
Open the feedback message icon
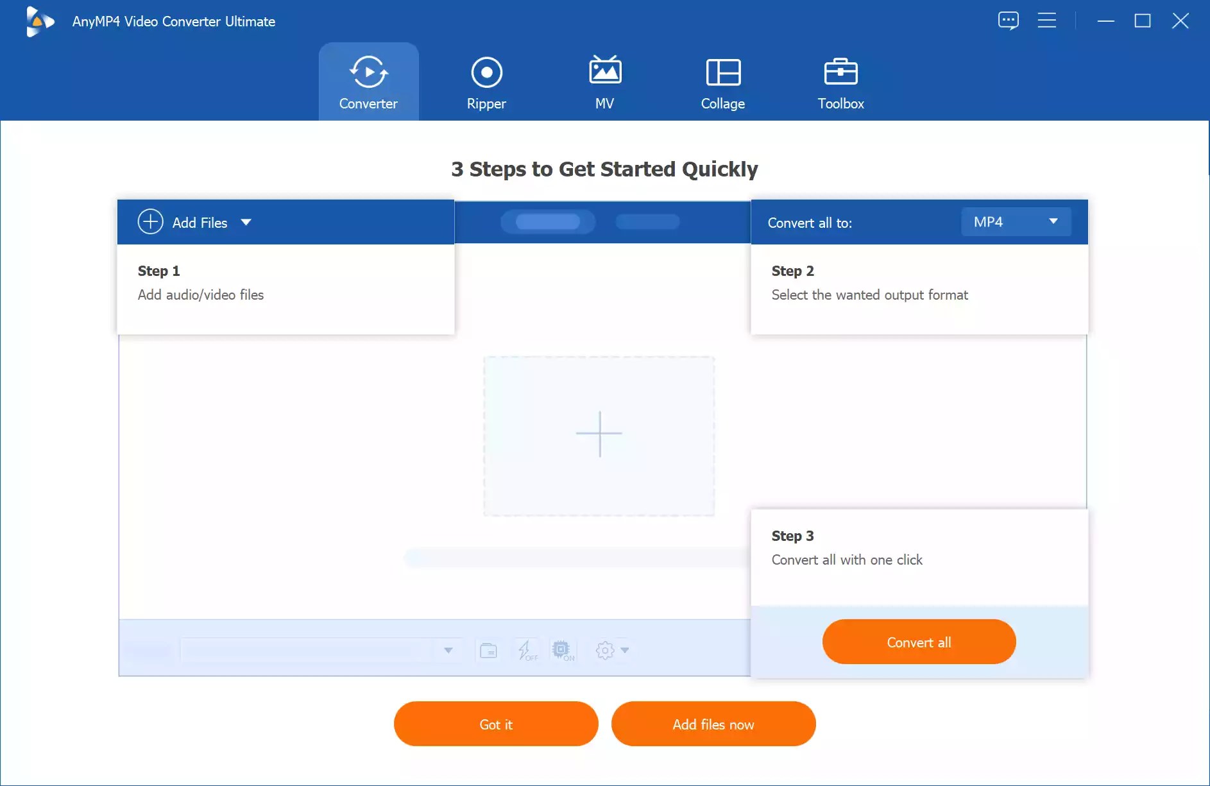tap(1009, 20)
